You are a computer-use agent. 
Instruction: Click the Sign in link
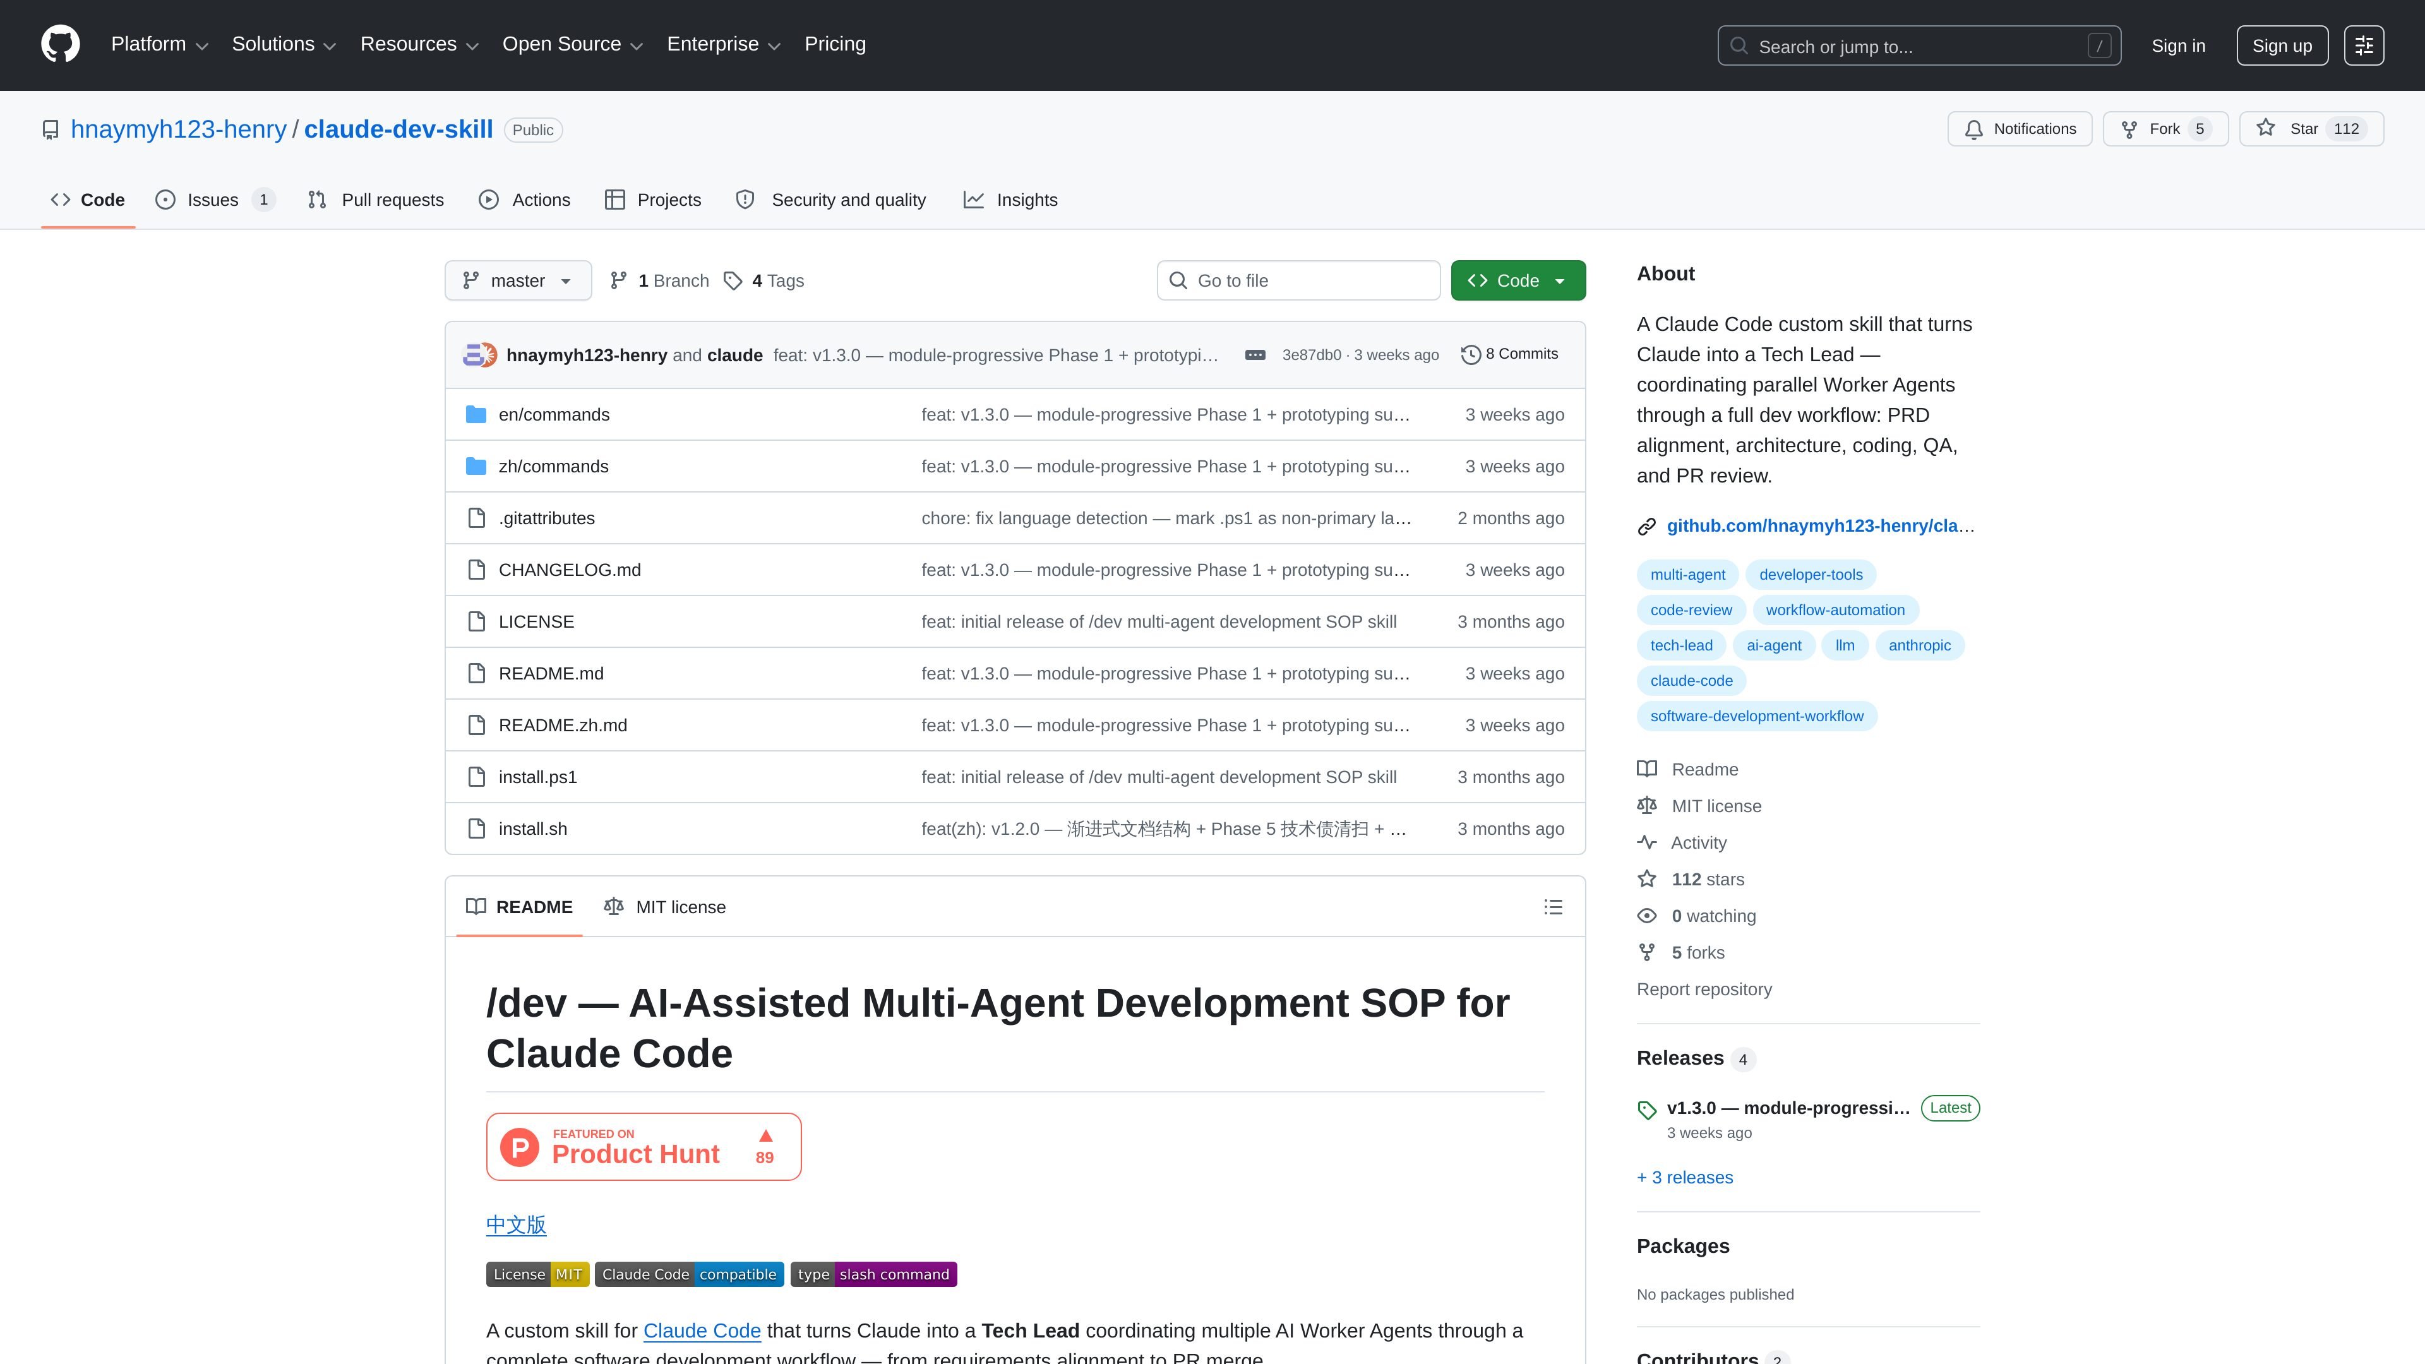pos(2178,46)
